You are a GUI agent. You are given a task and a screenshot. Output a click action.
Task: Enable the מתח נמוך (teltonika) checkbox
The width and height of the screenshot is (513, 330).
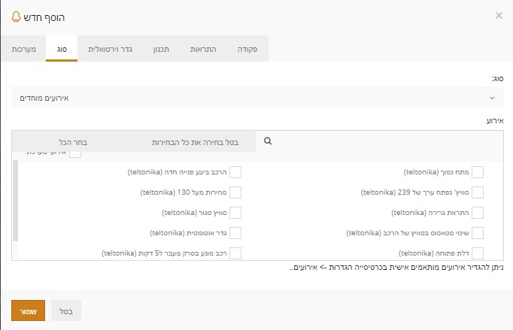478,172
